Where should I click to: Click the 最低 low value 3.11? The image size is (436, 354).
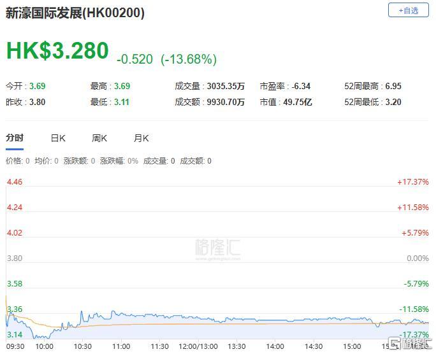122,102
